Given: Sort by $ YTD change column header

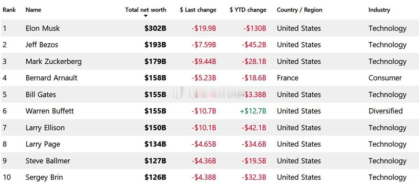Looking at the screenshot, I should pos(248,10).
